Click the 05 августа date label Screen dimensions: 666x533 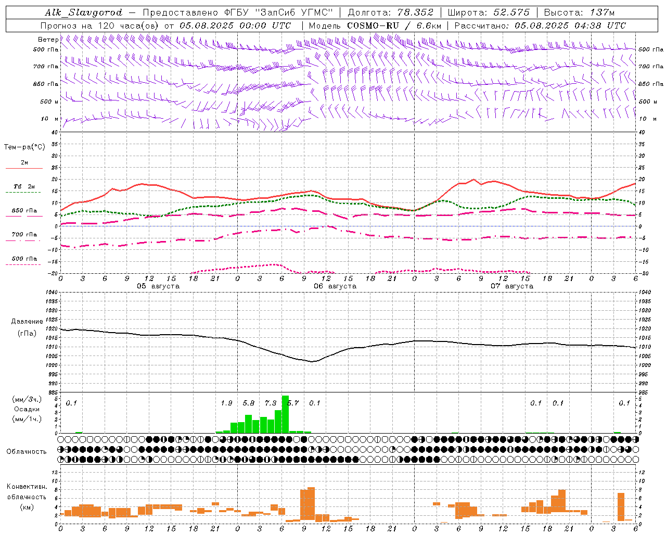click(x=158, y=286)
